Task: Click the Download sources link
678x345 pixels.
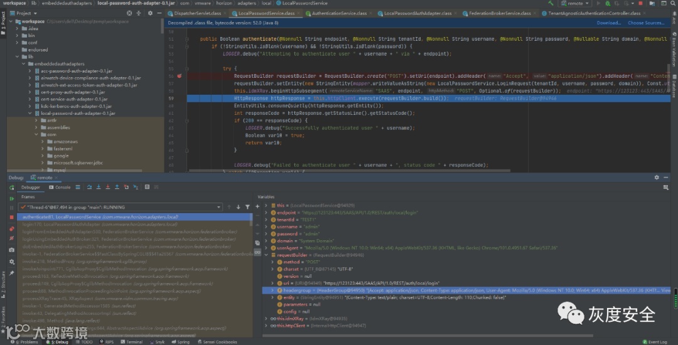Action: click(608, 23)
